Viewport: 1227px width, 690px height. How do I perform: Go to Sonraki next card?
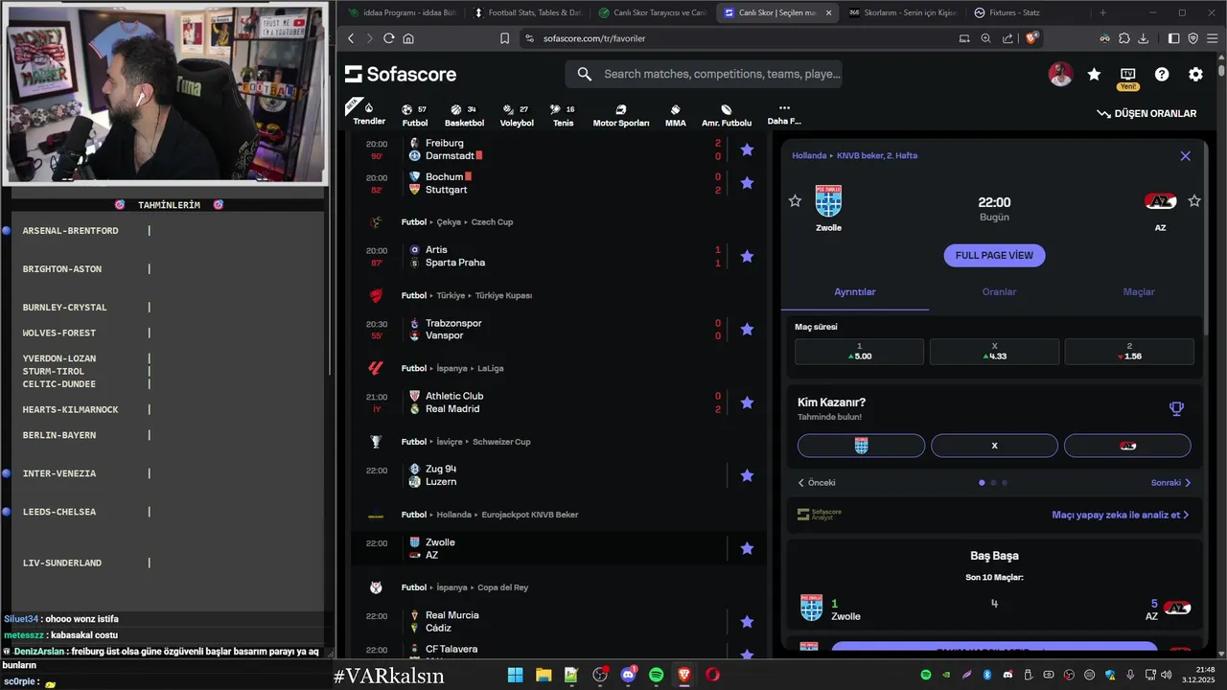(1170, 483)
